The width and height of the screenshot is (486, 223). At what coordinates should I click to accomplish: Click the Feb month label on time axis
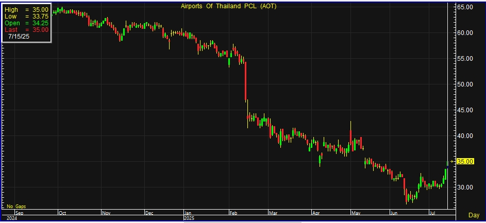click(x=233, y=213)
